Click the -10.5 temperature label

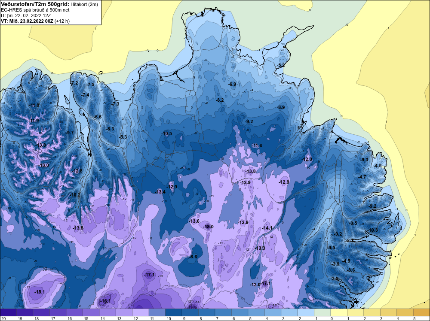pyautogui.click(x=167, y=133)
